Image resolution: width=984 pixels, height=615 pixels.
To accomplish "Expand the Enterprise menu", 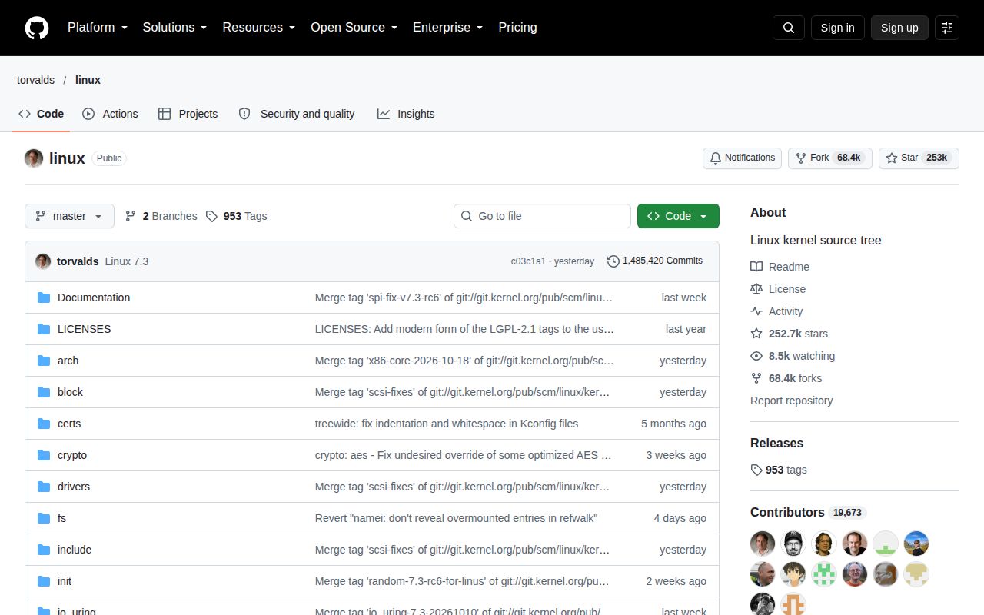I will [448, 28].
